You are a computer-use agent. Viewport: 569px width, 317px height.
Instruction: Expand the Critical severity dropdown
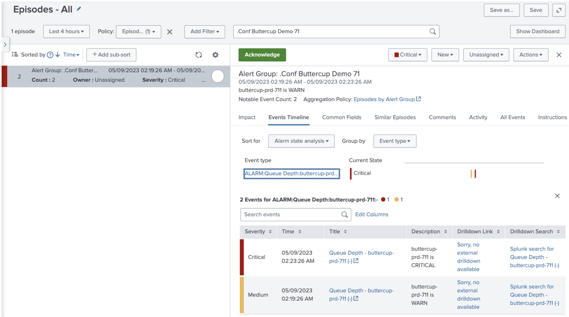click(x=407, y=55)
